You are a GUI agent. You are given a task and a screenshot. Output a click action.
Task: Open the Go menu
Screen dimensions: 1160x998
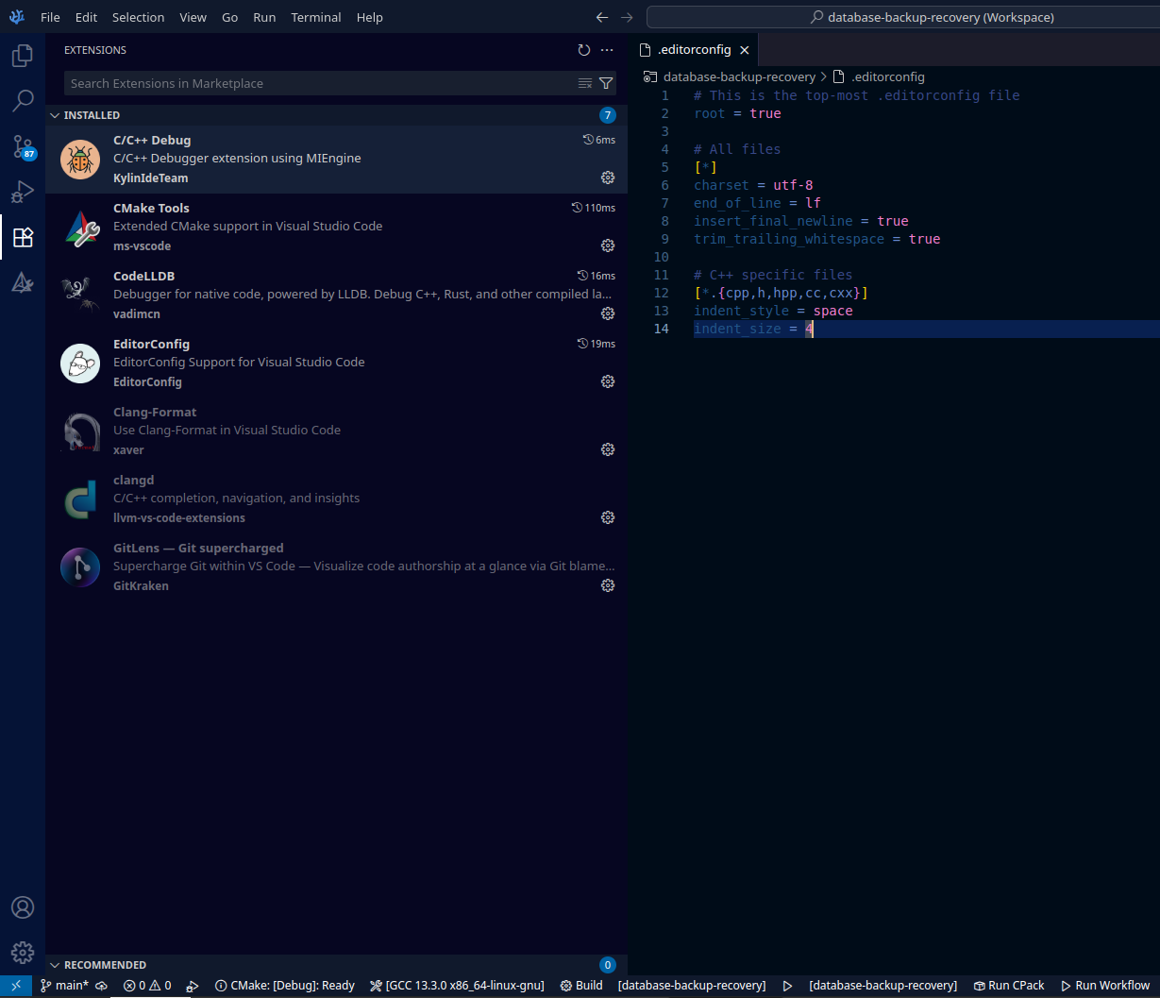[x=229, y=17]
